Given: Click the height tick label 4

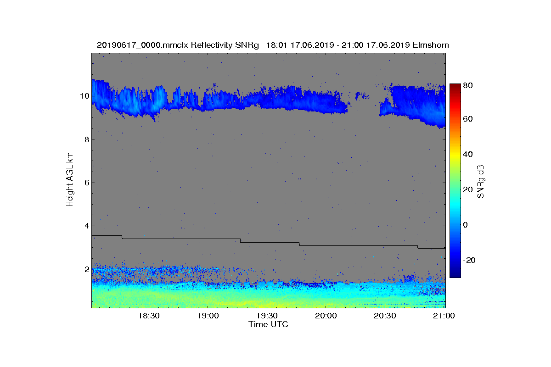Looking at the screenshot, I should point(87,226).
